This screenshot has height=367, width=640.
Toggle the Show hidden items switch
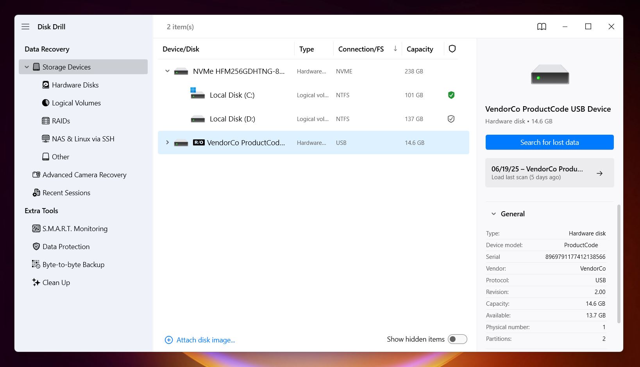pos(458,339)
